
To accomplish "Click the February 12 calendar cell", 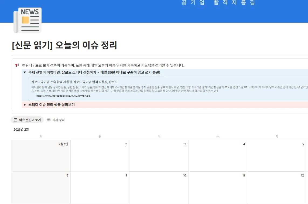I will pos(276,187).
